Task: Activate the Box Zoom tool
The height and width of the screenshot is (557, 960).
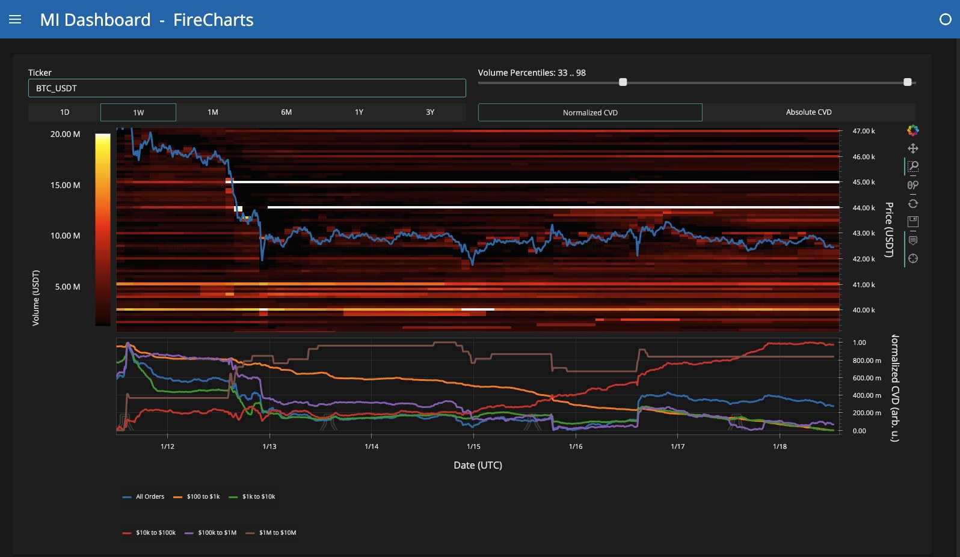Action: 912,166
